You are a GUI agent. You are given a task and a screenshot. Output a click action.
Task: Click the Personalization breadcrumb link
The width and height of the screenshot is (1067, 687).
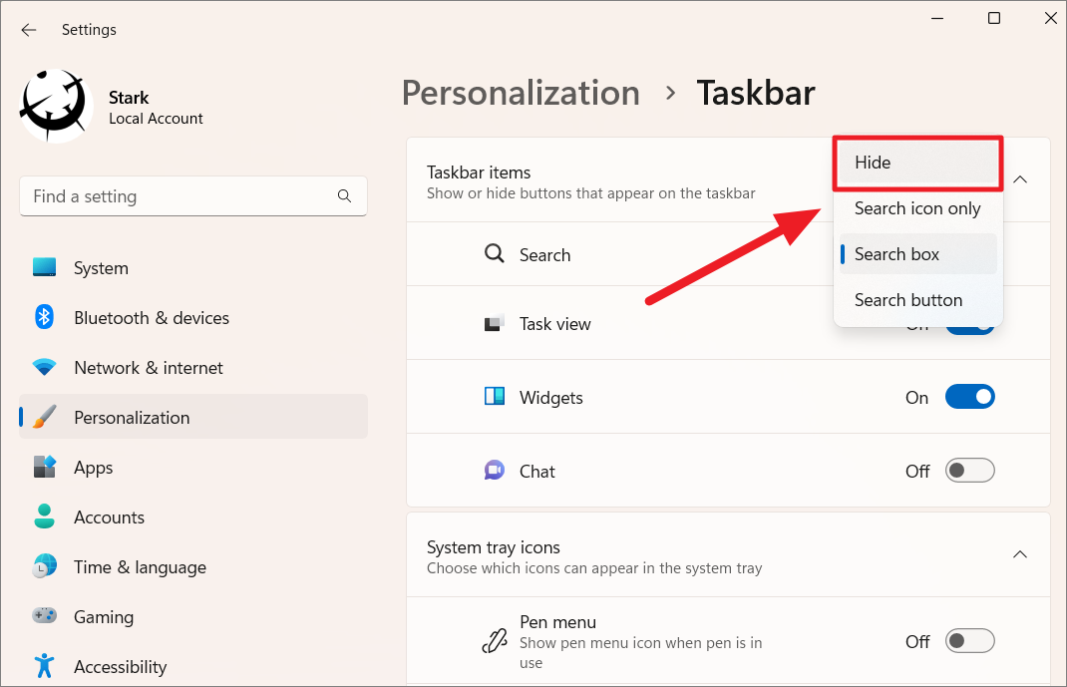520,93
